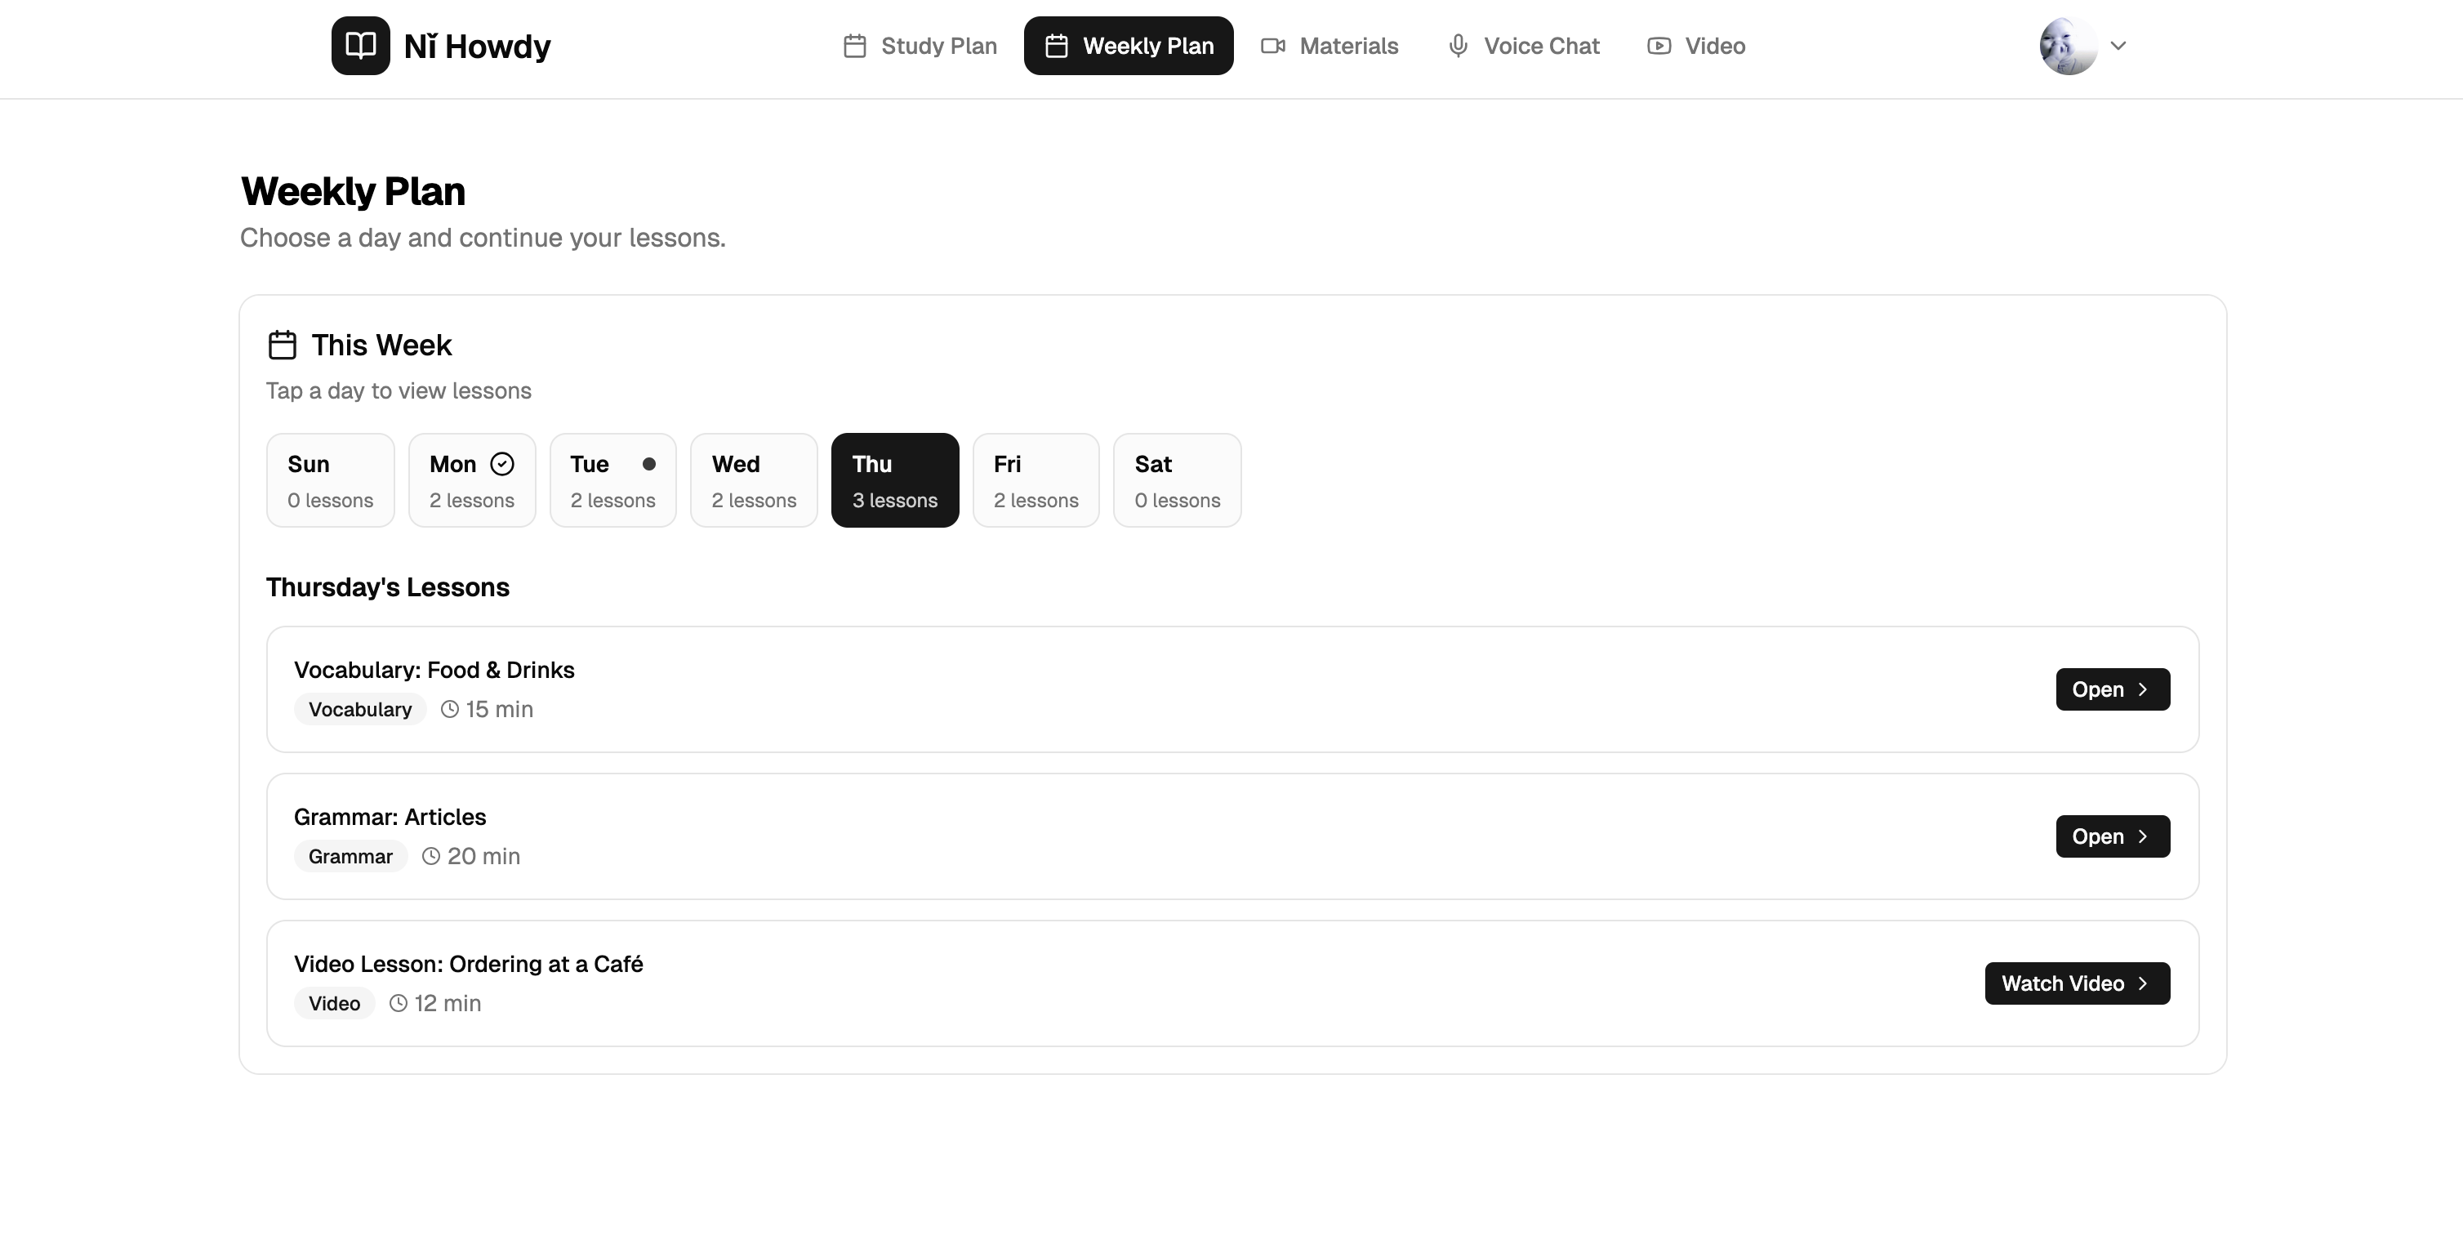Click the Ni Howdy brand name link

pos(477,46)
